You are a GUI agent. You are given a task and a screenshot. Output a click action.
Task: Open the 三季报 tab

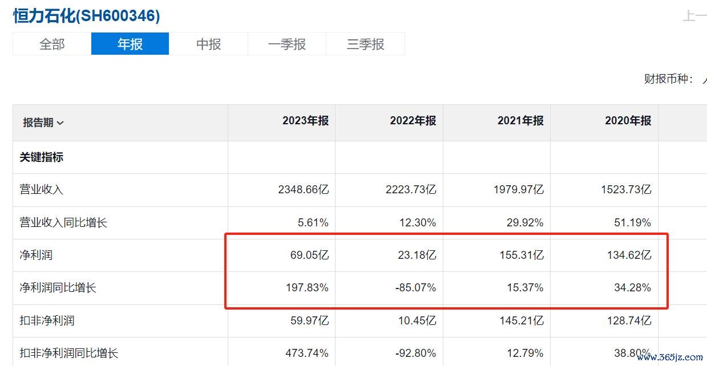coord(366,44)
